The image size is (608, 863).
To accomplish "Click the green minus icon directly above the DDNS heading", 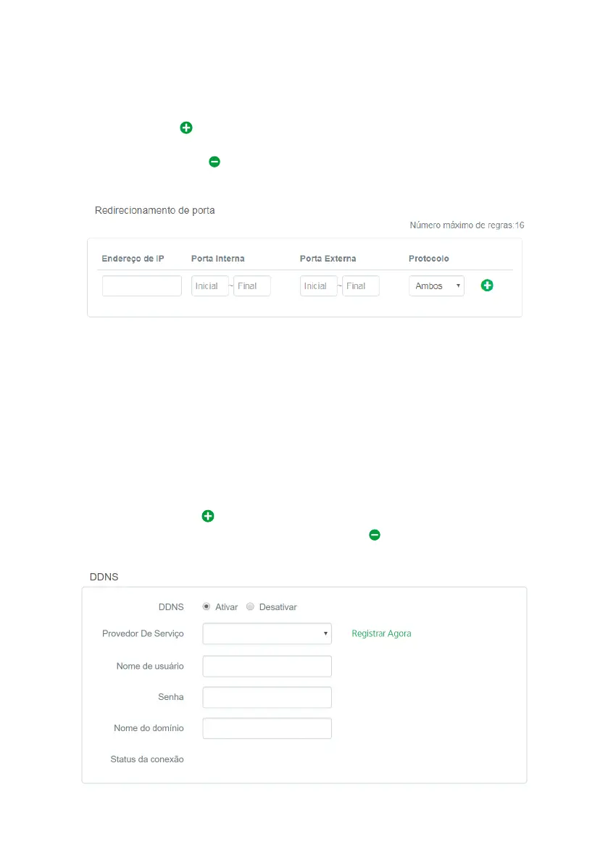I will tap(375, 535).
